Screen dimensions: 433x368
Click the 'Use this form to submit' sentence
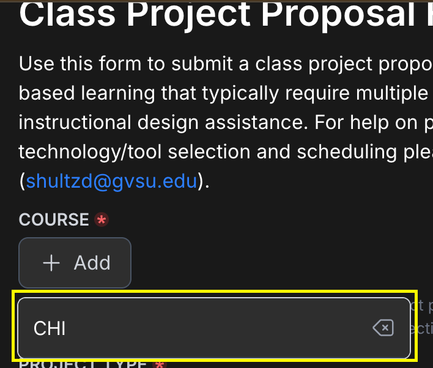(226, 64)
